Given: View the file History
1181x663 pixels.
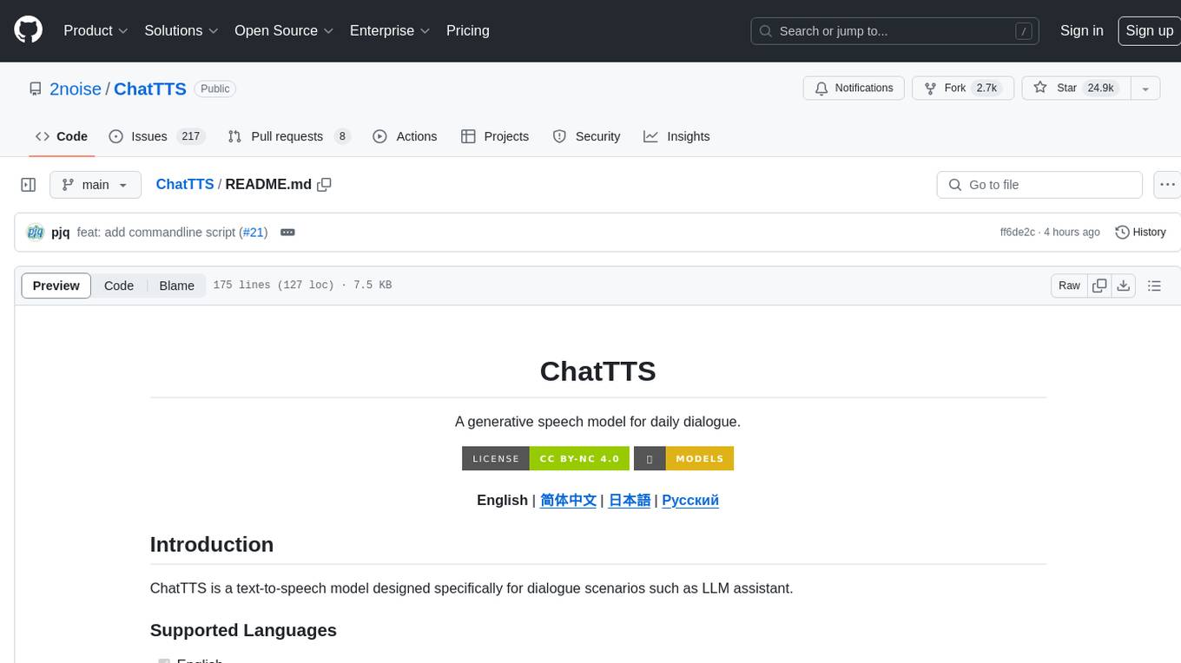Looking at the screenshot, I should [1140, 233].
